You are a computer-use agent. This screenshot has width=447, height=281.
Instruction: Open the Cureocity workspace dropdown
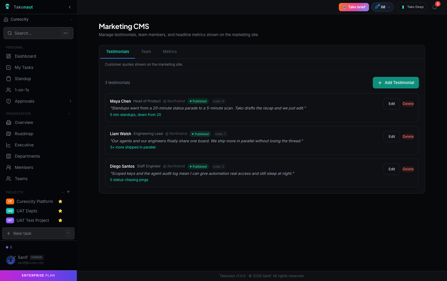coord(38,19)
